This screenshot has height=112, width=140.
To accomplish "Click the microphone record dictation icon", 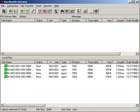I will coord(33,11).
